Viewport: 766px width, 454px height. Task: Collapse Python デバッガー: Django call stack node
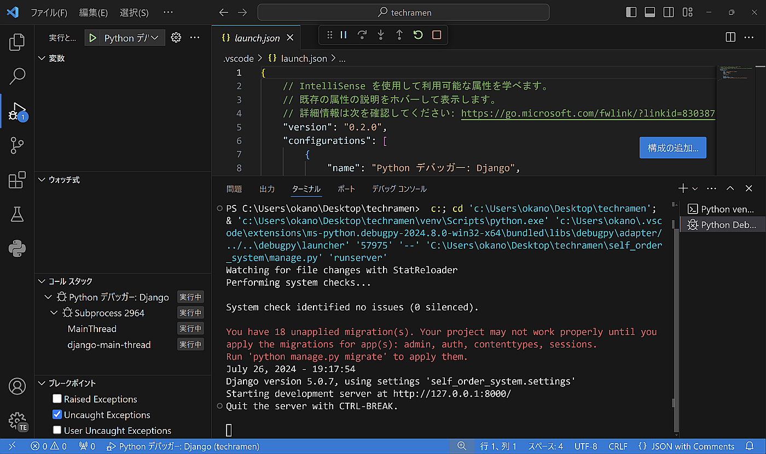click(48, 297)
